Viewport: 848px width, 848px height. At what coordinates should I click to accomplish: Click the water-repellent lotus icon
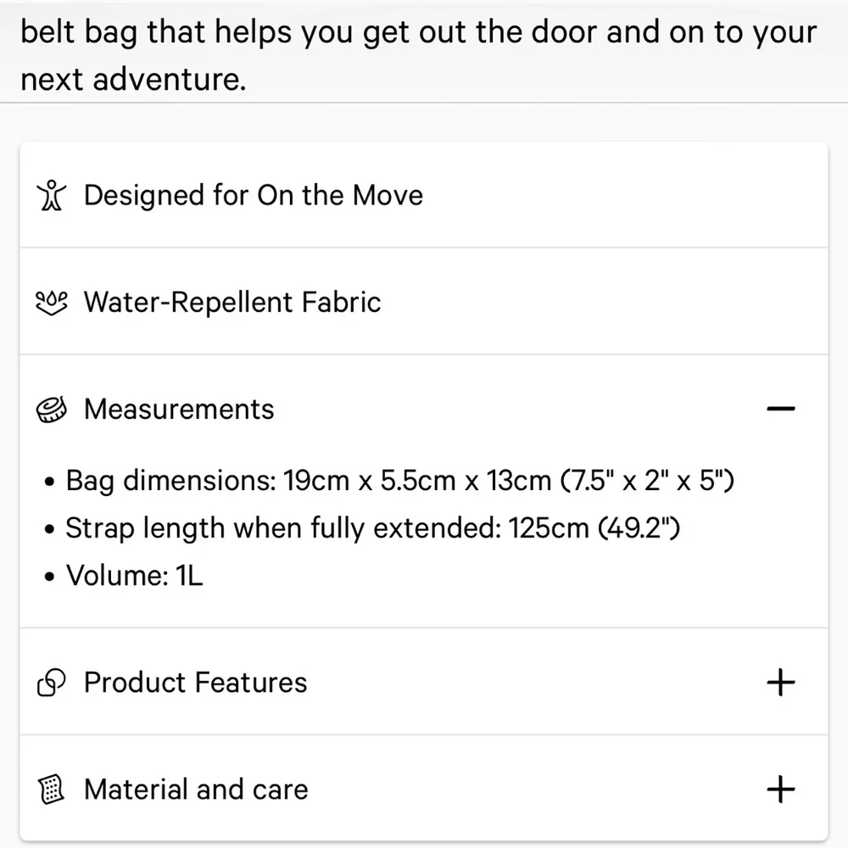coord(52,303)
